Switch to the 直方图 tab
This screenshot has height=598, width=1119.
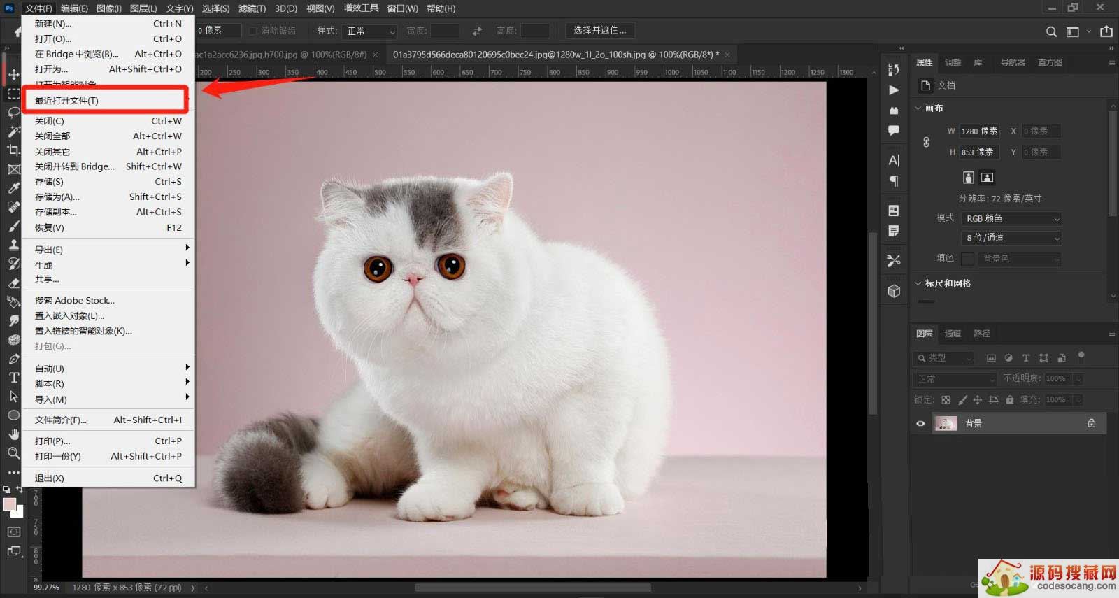click(1050, 62)
